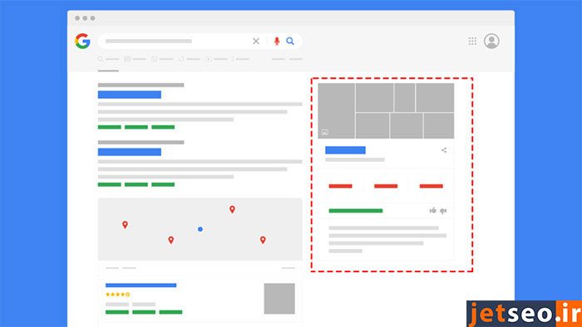Click the blue magnifier search icon

pos(290,41)
